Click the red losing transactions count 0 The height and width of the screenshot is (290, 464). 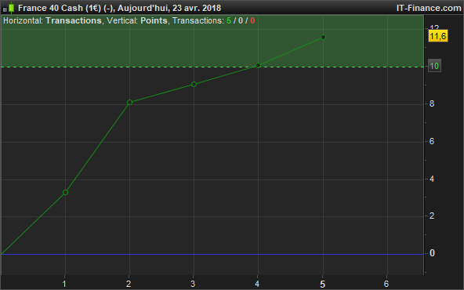pos(252,20)
